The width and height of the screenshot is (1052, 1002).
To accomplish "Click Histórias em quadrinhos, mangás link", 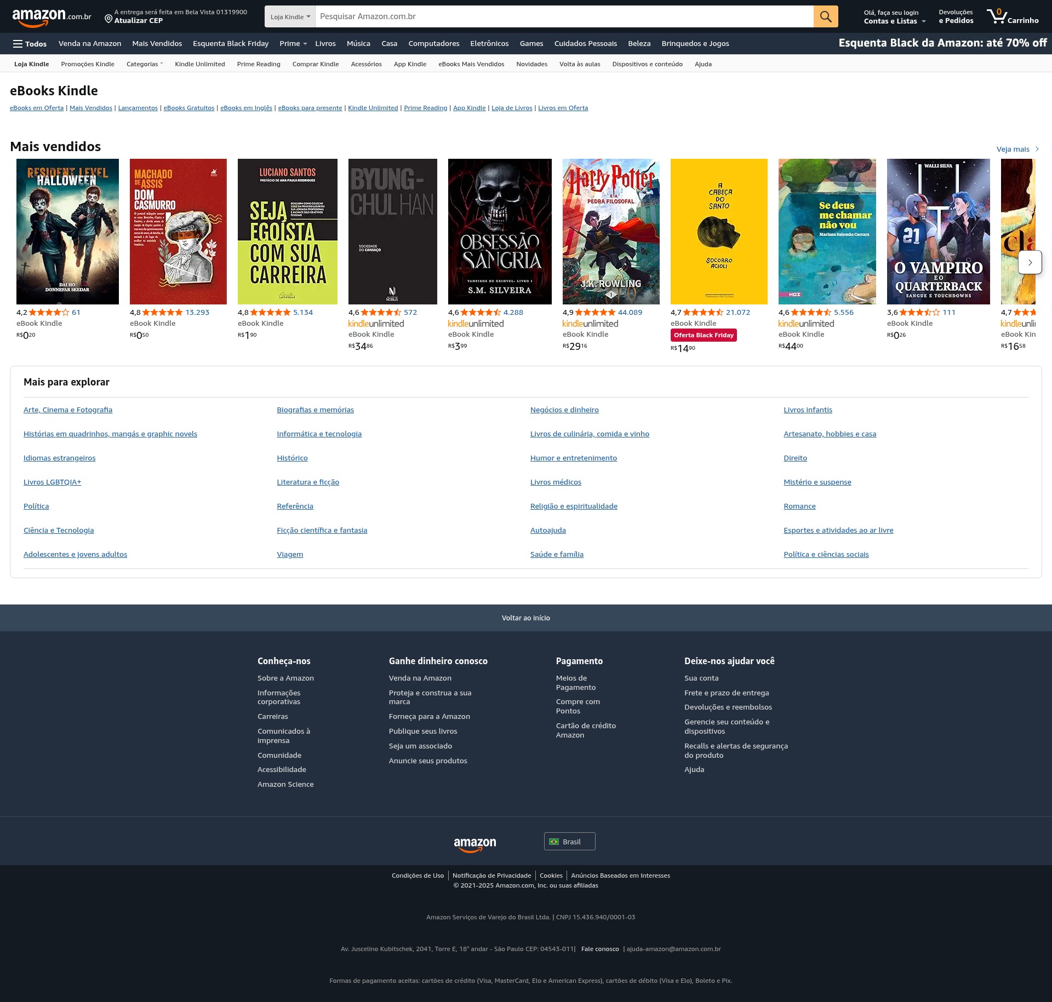I will 110,434.
